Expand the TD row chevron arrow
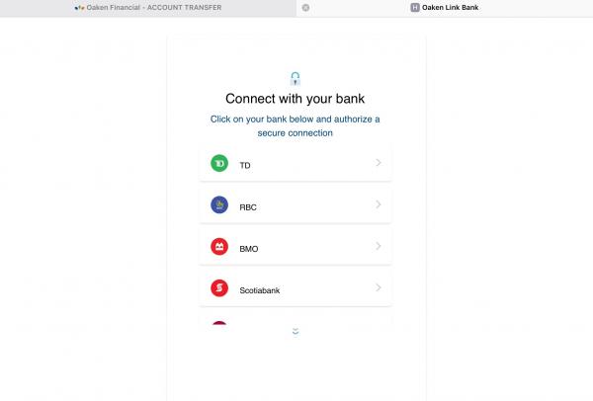The width and height of the screenshot is (593, 401). (x=379, y=163)
